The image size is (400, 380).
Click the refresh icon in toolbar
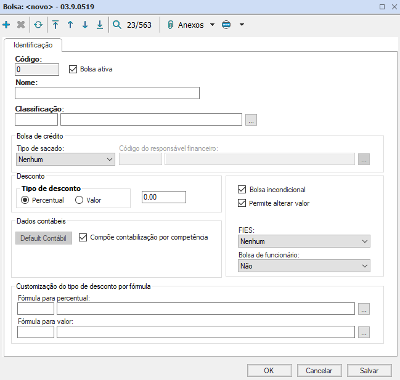pos(38,25)
